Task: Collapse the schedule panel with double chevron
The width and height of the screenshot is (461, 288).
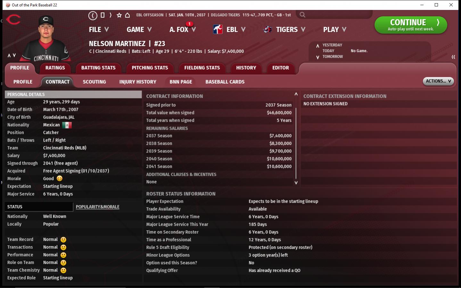Action: click(453, 57)
